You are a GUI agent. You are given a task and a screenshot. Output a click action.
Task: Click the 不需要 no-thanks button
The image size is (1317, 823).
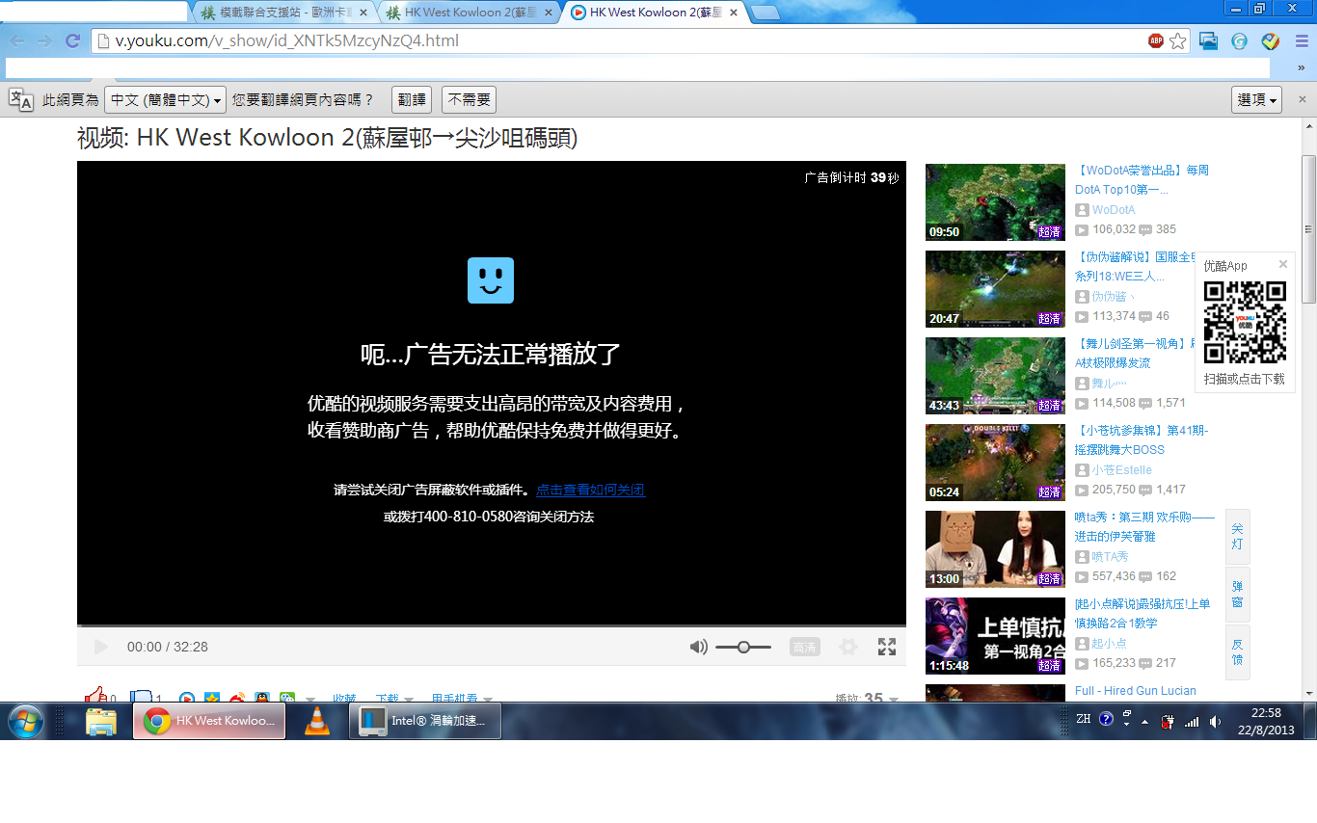tap(470, 99)
